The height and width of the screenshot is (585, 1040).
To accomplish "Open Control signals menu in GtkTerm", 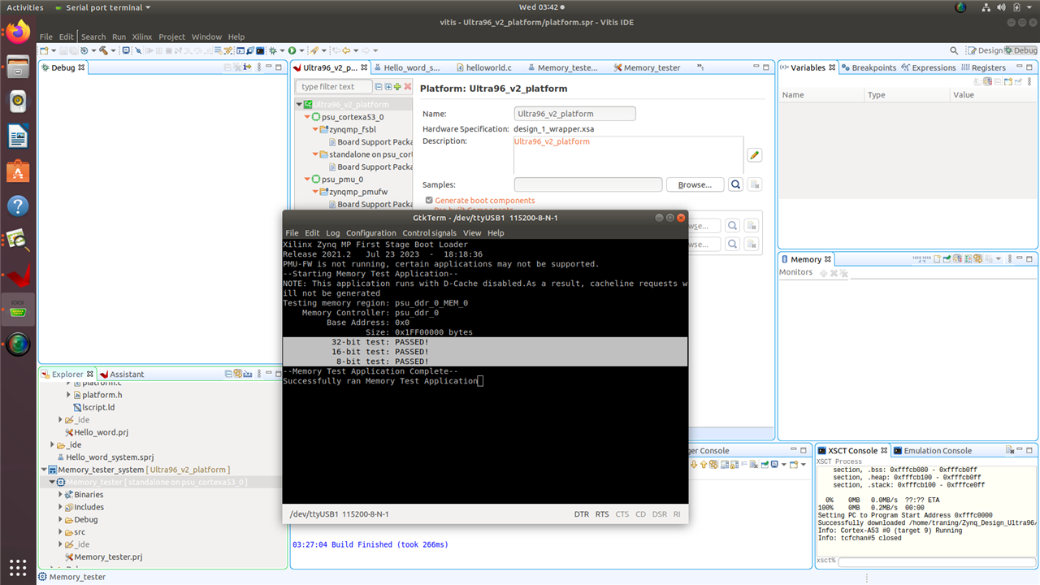I will point(430,233).
